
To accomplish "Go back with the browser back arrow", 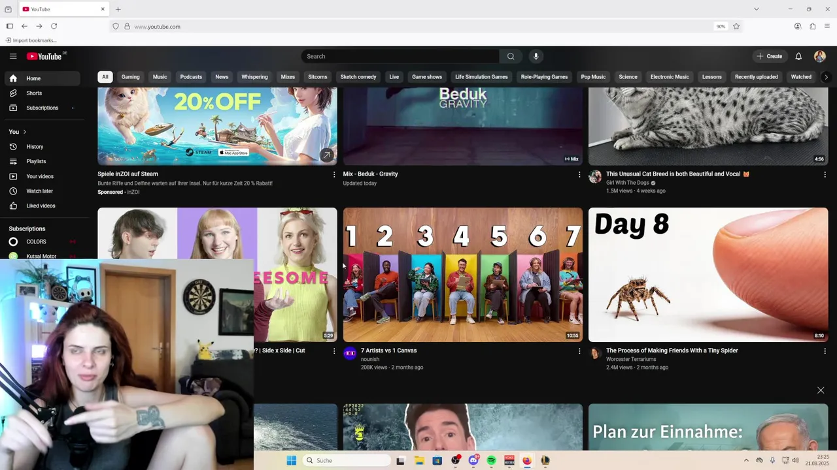I will pyautogui.click(x=24, y=26).
